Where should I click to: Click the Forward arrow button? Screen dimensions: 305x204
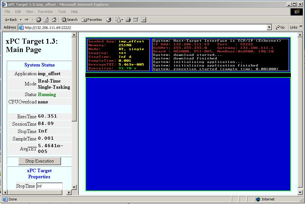27,20
